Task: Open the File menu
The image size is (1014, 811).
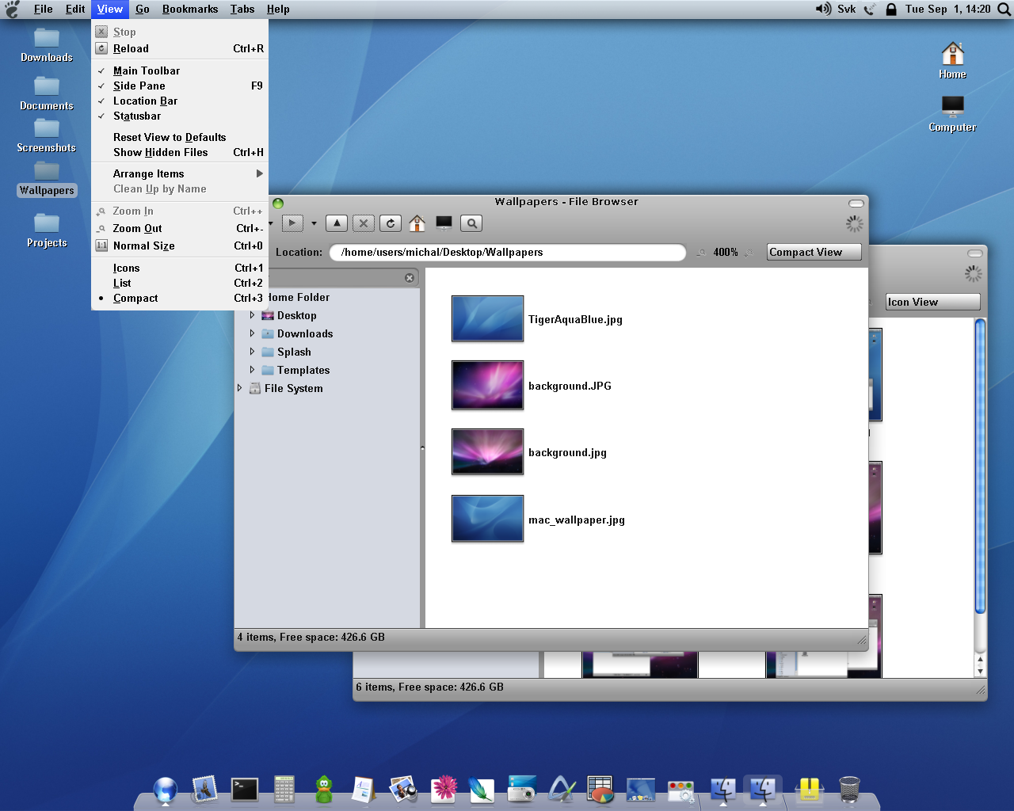Action: point(44,9)
